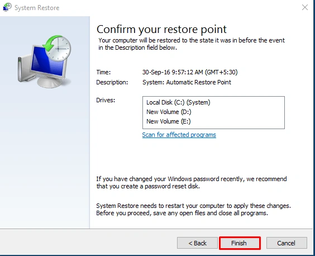Click the Time: label
The width and height of the screenshot is (315, 256).
[103, 72]
